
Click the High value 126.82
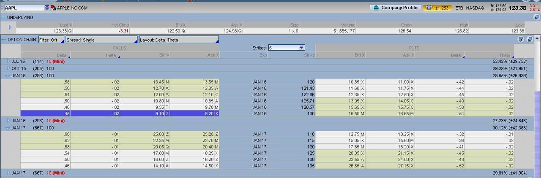[x=461, y=31]
